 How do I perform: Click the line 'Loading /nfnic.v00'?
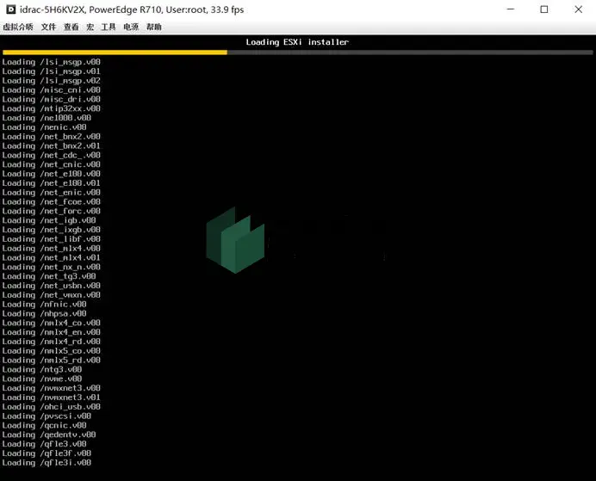[x=45, y=304]
